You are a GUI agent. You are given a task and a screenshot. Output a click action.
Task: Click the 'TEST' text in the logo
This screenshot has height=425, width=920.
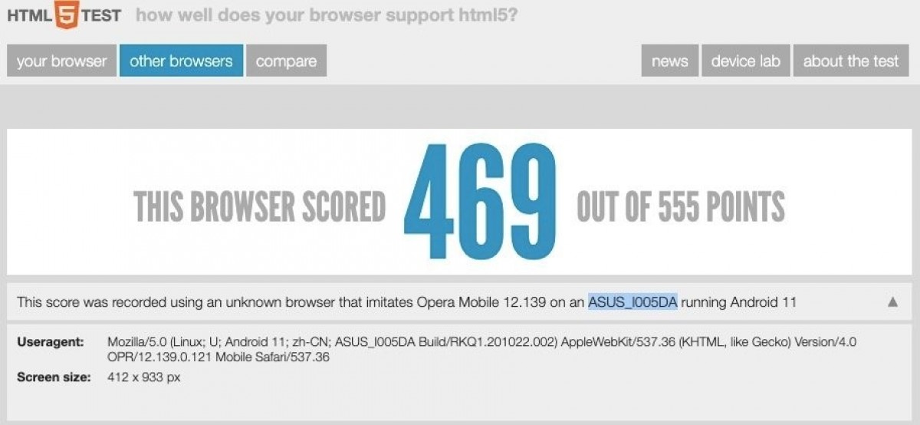point(101,15)
